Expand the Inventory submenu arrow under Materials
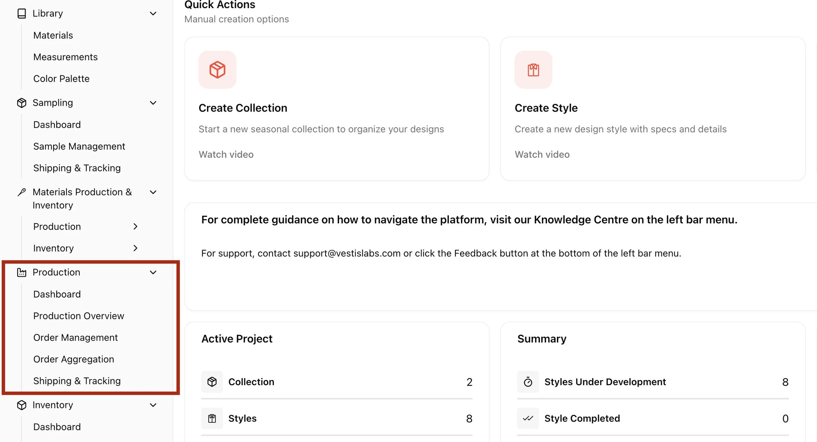Viewport: 817px width, 442px height. (135, 248)
